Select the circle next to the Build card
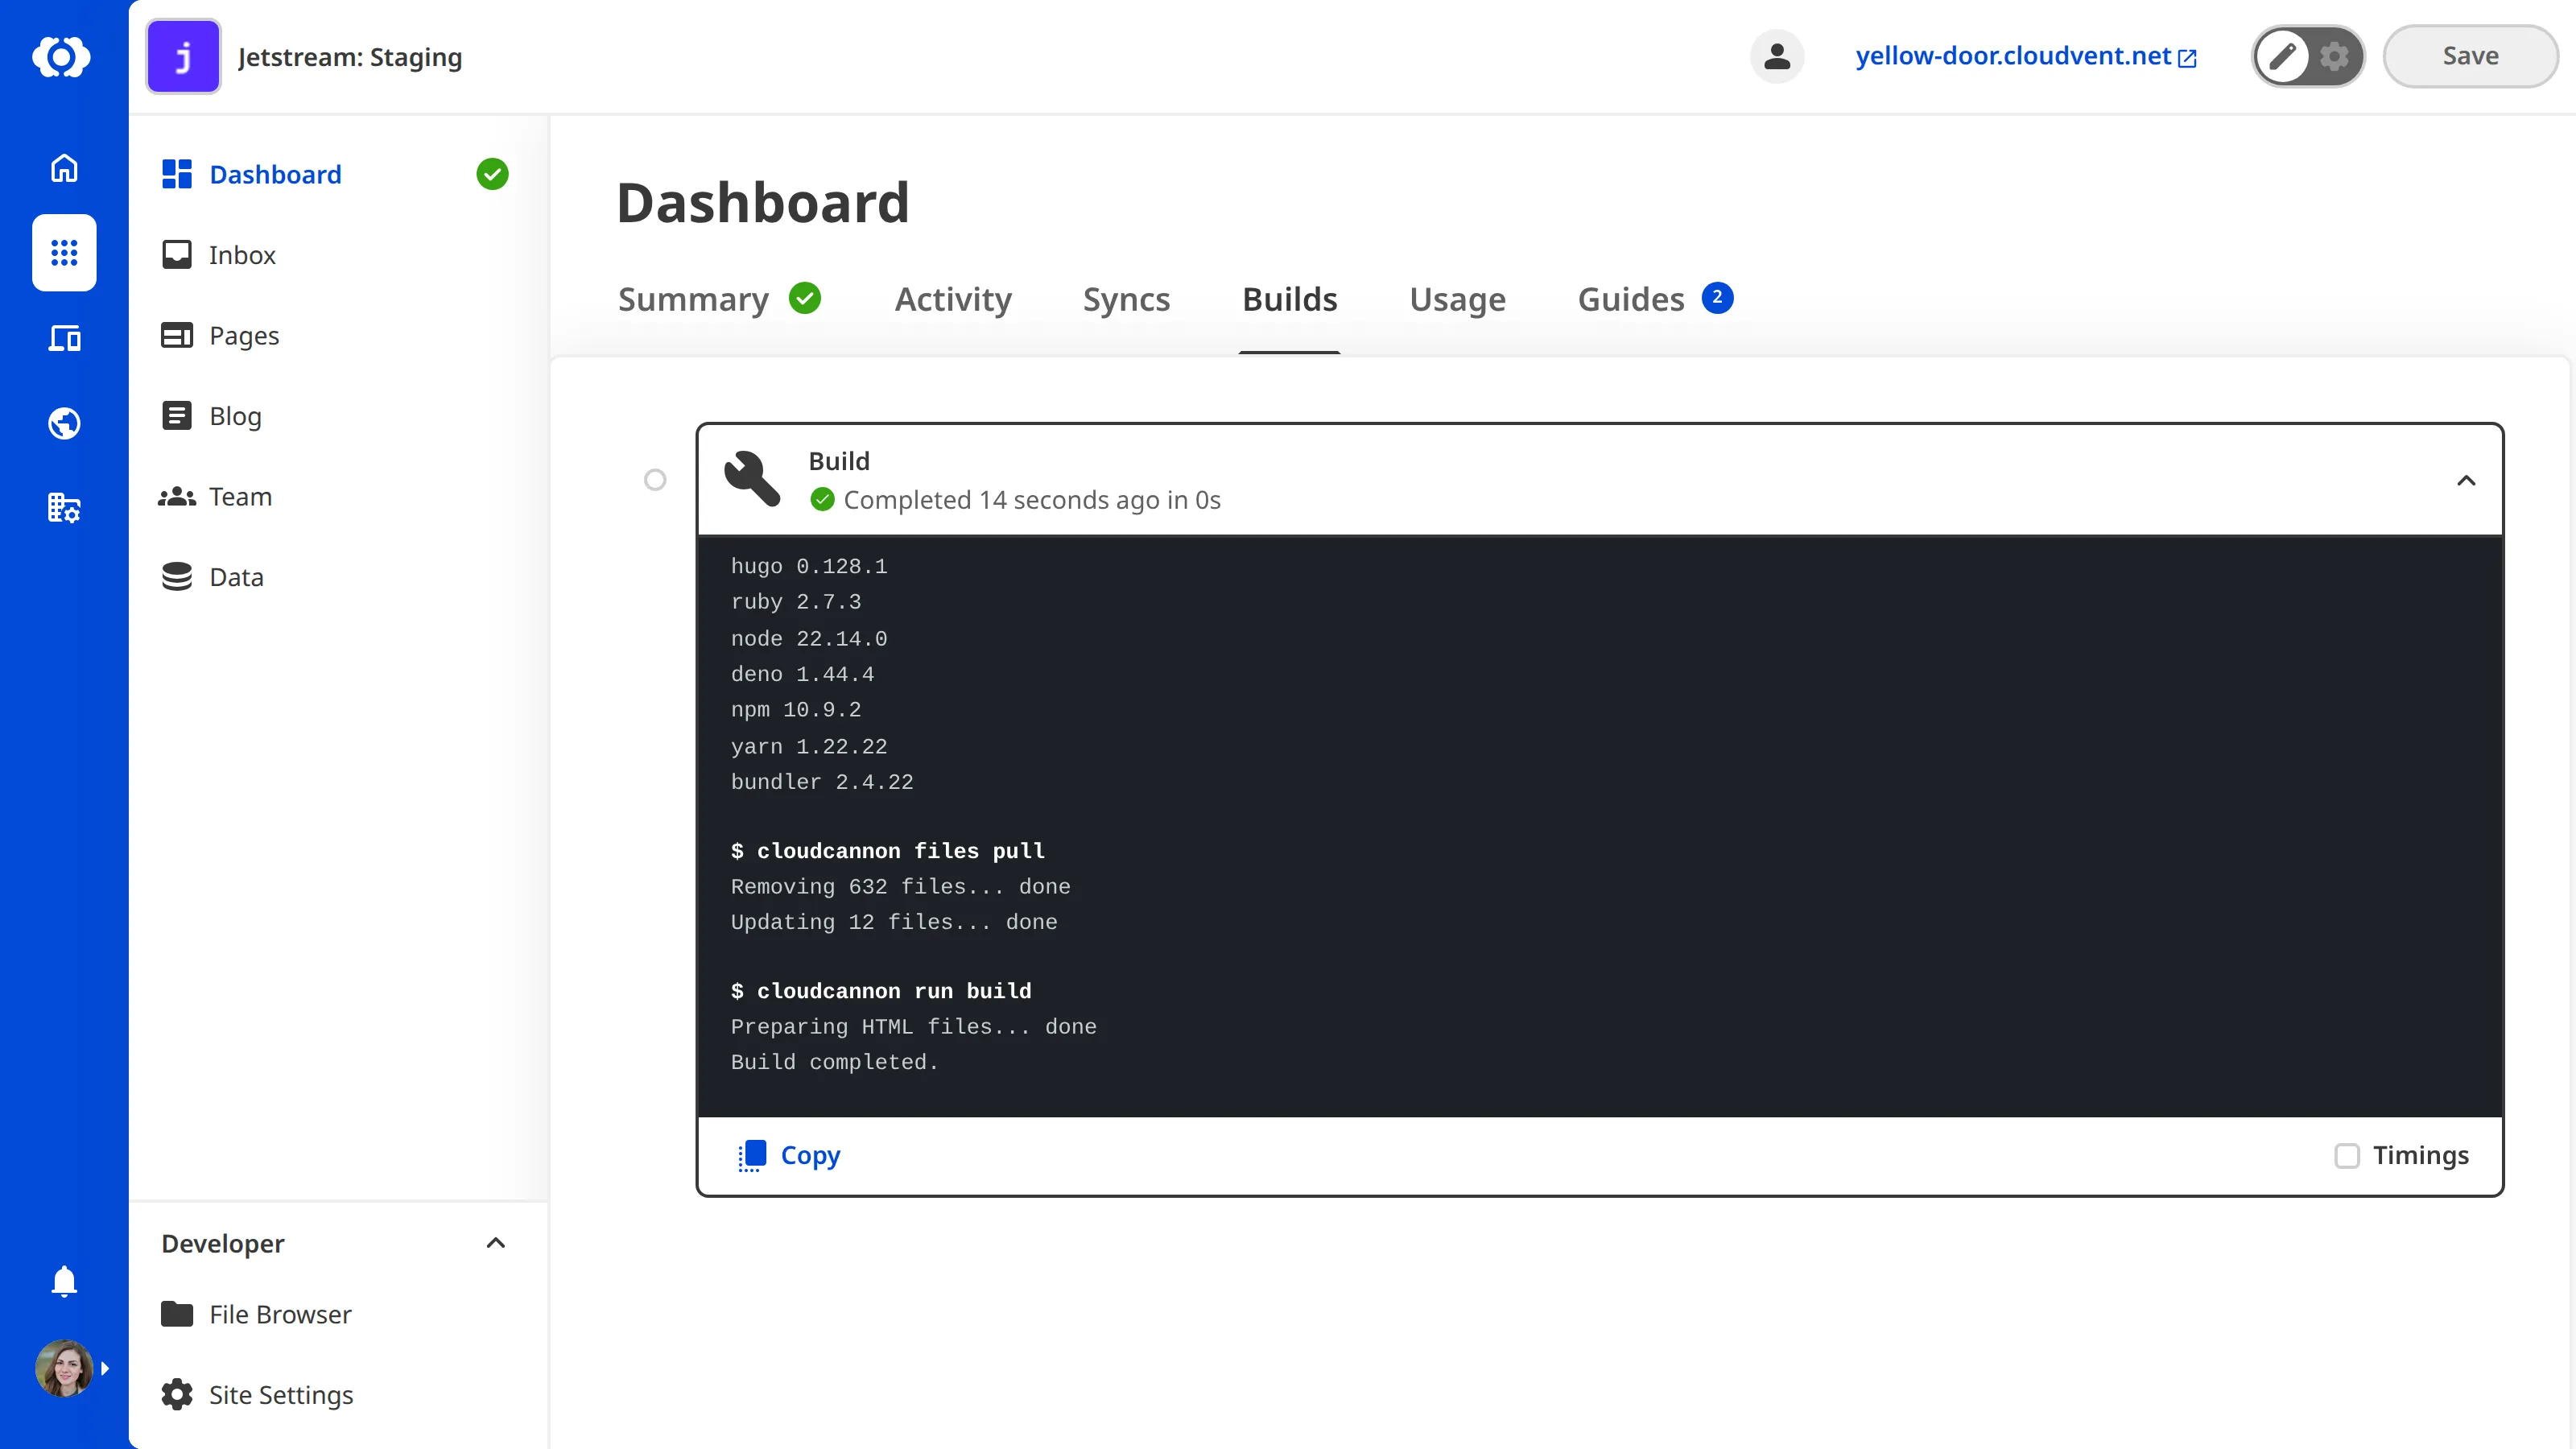This screenshot has height=1449, width=2576. pos(655,480)
